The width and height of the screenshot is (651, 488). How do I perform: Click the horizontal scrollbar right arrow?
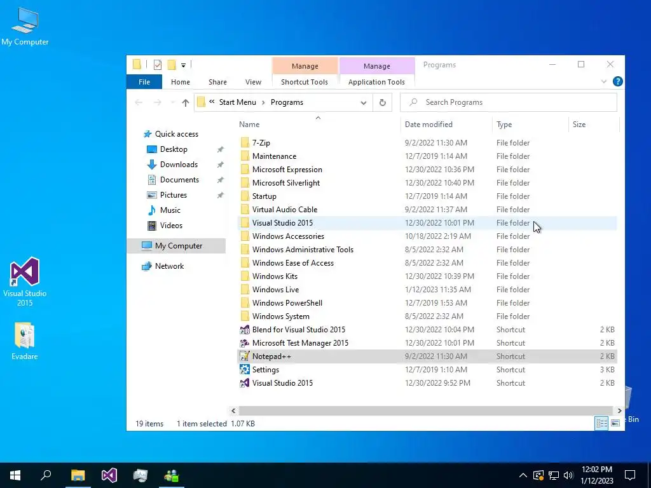(x=619, y=411)
